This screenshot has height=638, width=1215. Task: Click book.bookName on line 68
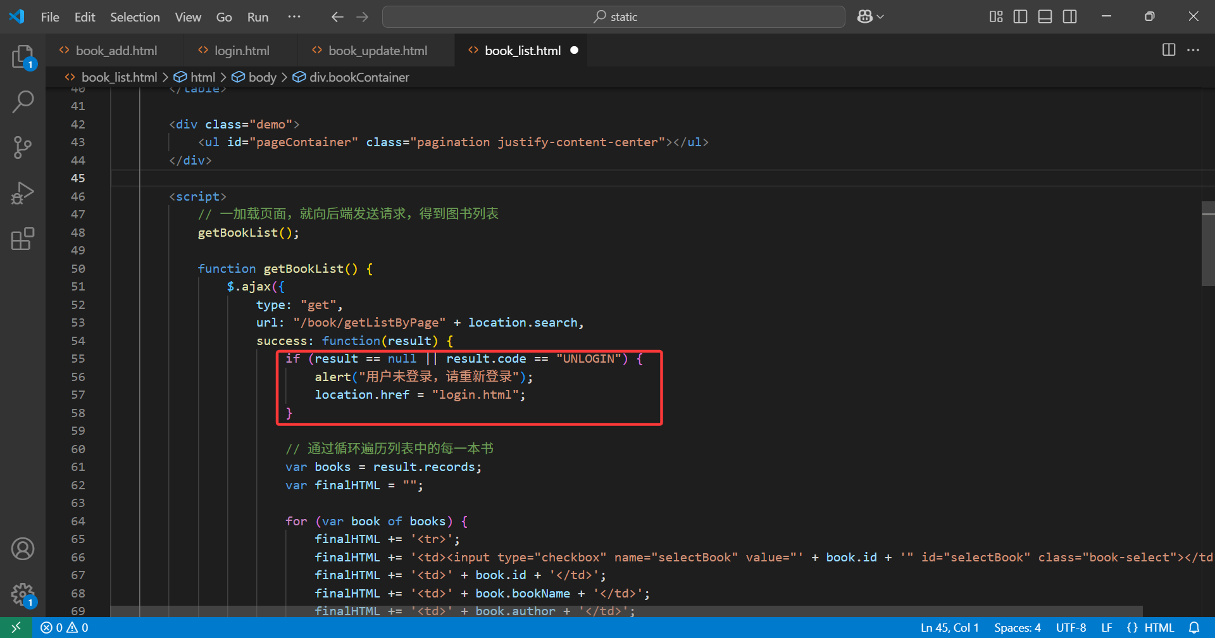tap(523, 593)
